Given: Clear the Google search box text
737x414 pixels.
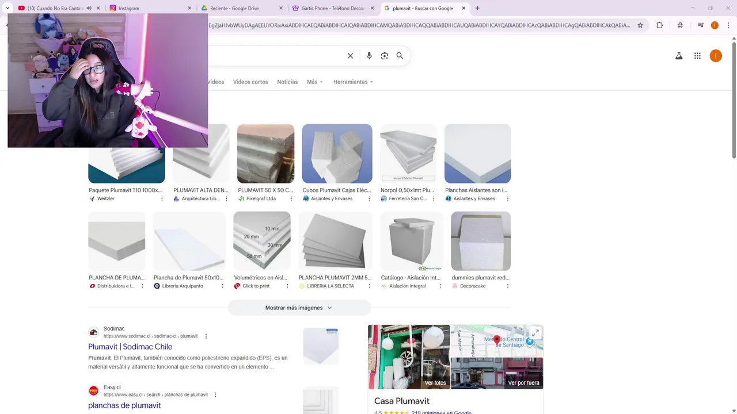Looking at the screenshot, I should point(350,56).
